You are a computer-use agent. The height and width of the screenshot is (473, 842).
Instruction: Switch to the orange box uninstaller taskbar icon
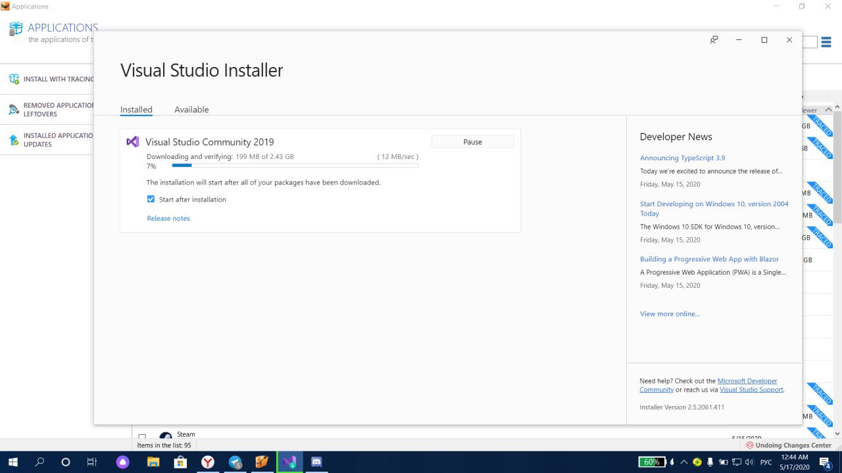click(262, 462)
